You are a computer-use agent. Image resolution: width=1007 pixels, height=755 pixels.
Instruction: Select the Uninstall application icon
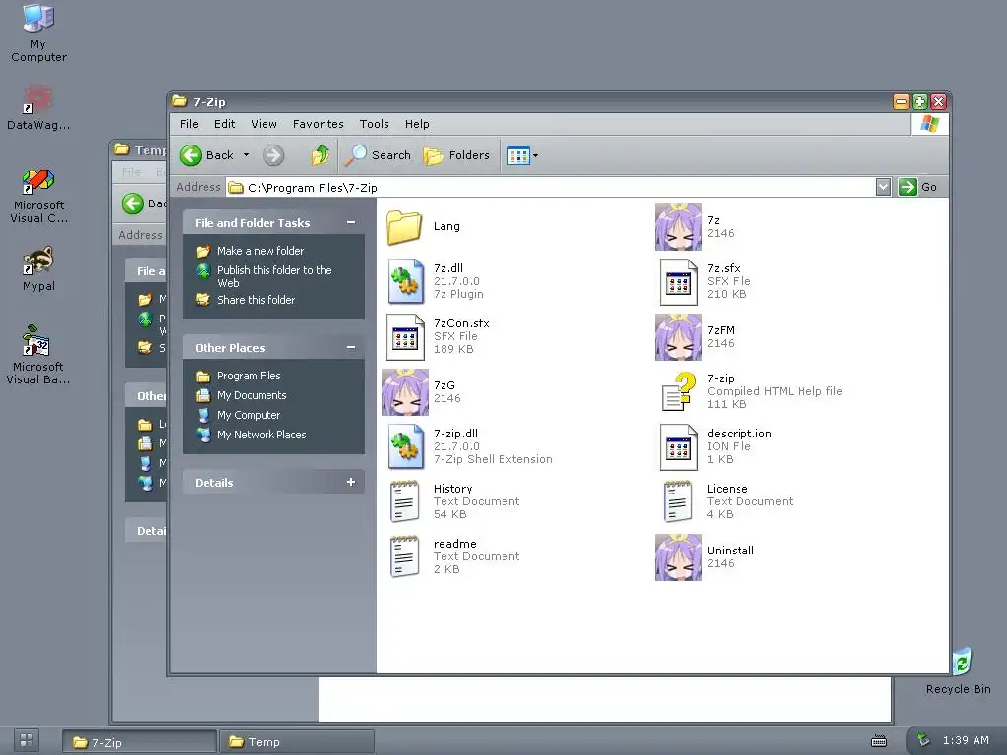coord(679,557)
